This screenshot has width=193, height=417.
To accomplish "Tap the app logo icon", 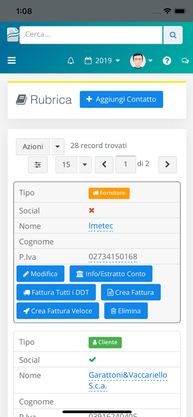I will pos(13,35).
